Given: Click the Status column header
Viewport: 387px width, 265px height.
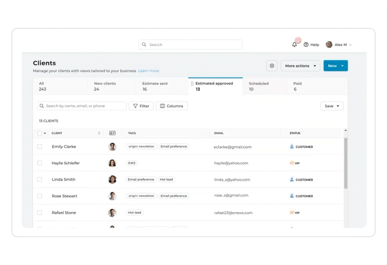Looking at the screenshot, I should pyautogui.click(x=295, y=133).
